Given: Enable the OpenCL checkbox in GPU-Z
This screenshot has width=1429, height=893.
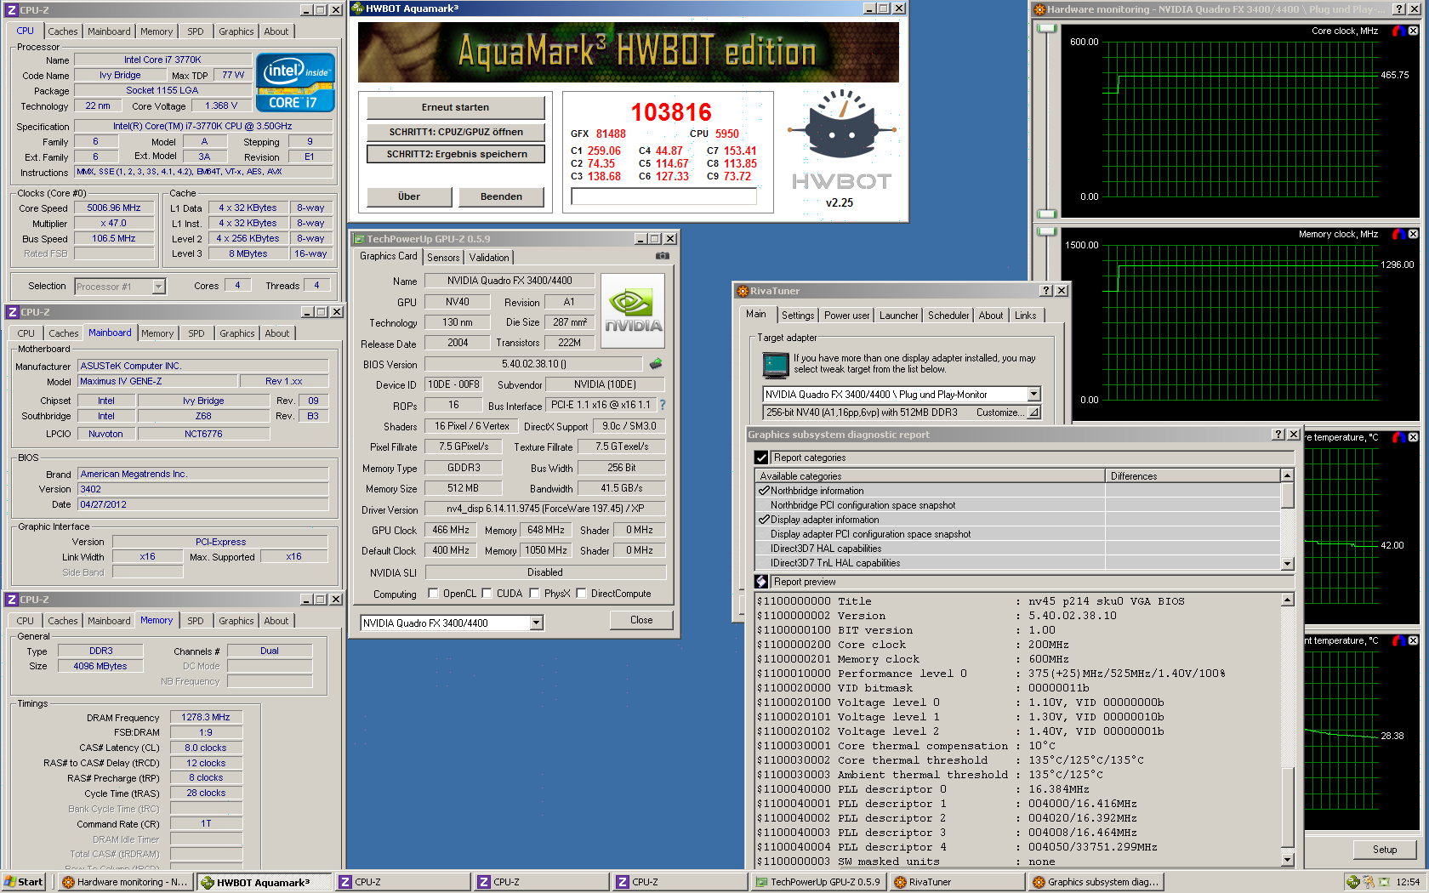Looking at the screenshot, I should coord(433,594).
